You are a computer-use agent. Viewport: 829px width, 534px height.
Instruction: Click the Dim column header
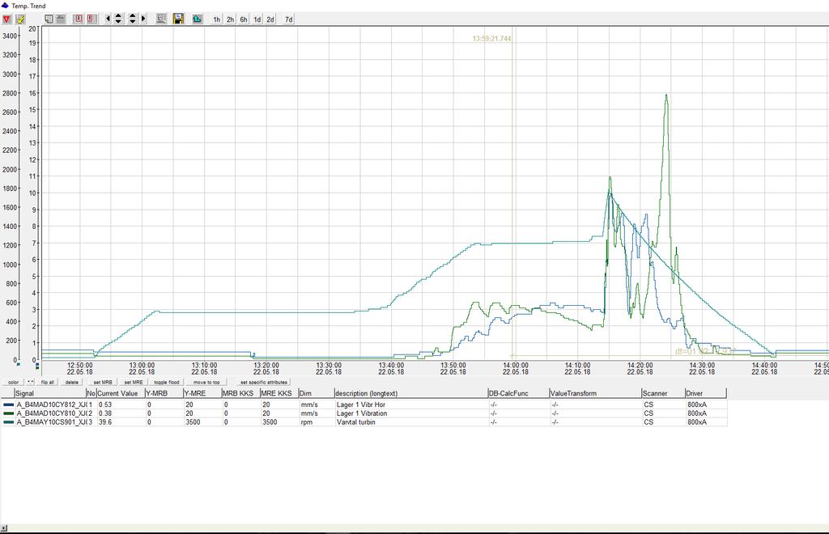coord(317,393)
